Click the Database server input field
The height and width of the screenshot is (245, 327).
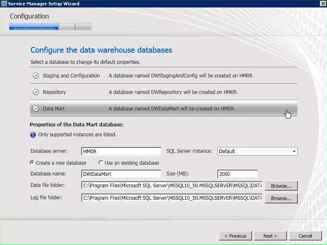click(x=121, y=152)
